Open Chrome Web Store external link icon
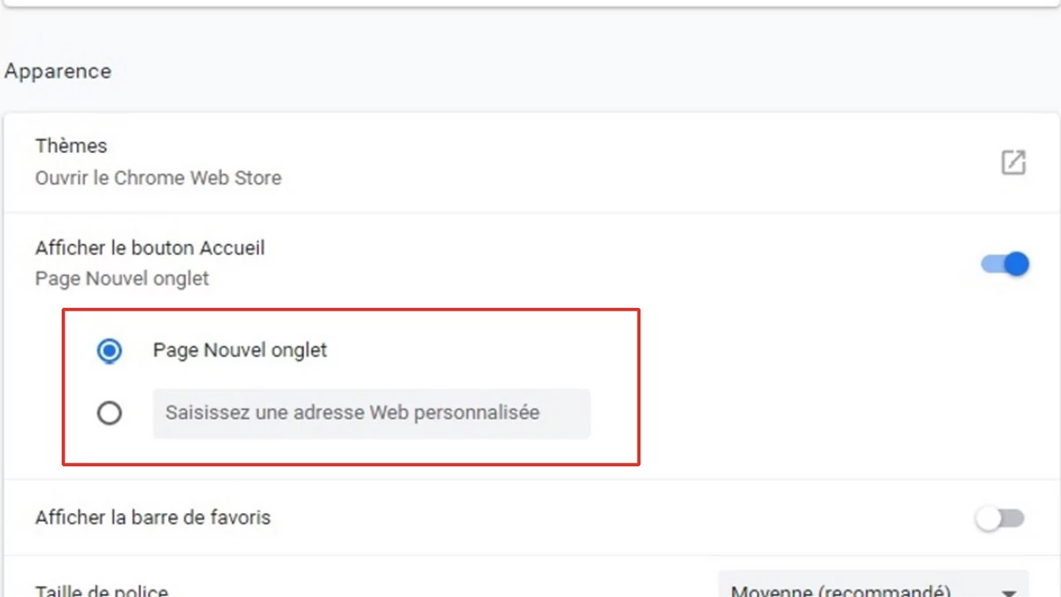 [1013, 162]
